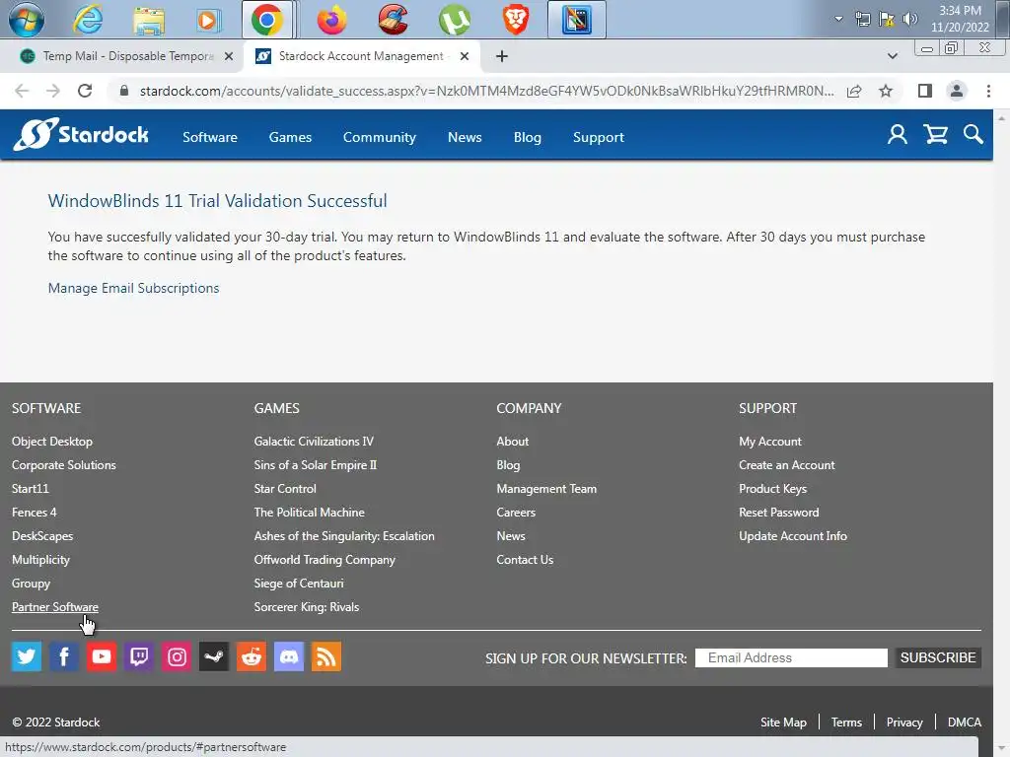Open Firefox from the taskbar
Screen dimensions: 1010x757
click(x=331, y=20)
